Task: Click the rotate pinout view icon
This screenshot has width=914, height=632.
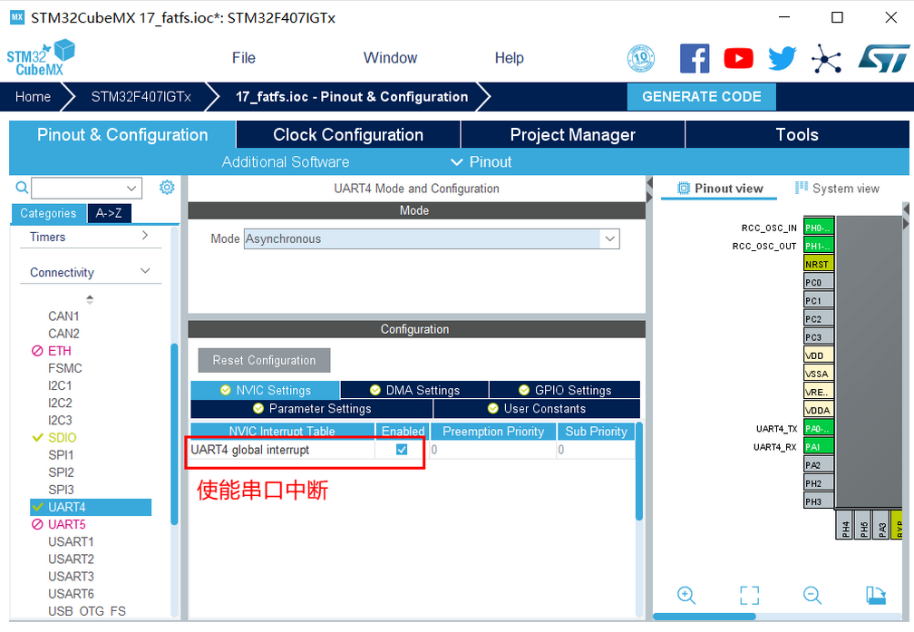Action: [876, 595]
